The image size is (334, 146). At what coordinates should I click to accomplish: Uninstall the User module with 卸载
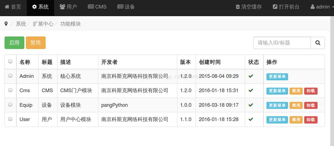pyautogui.click(x=311, y=120)
